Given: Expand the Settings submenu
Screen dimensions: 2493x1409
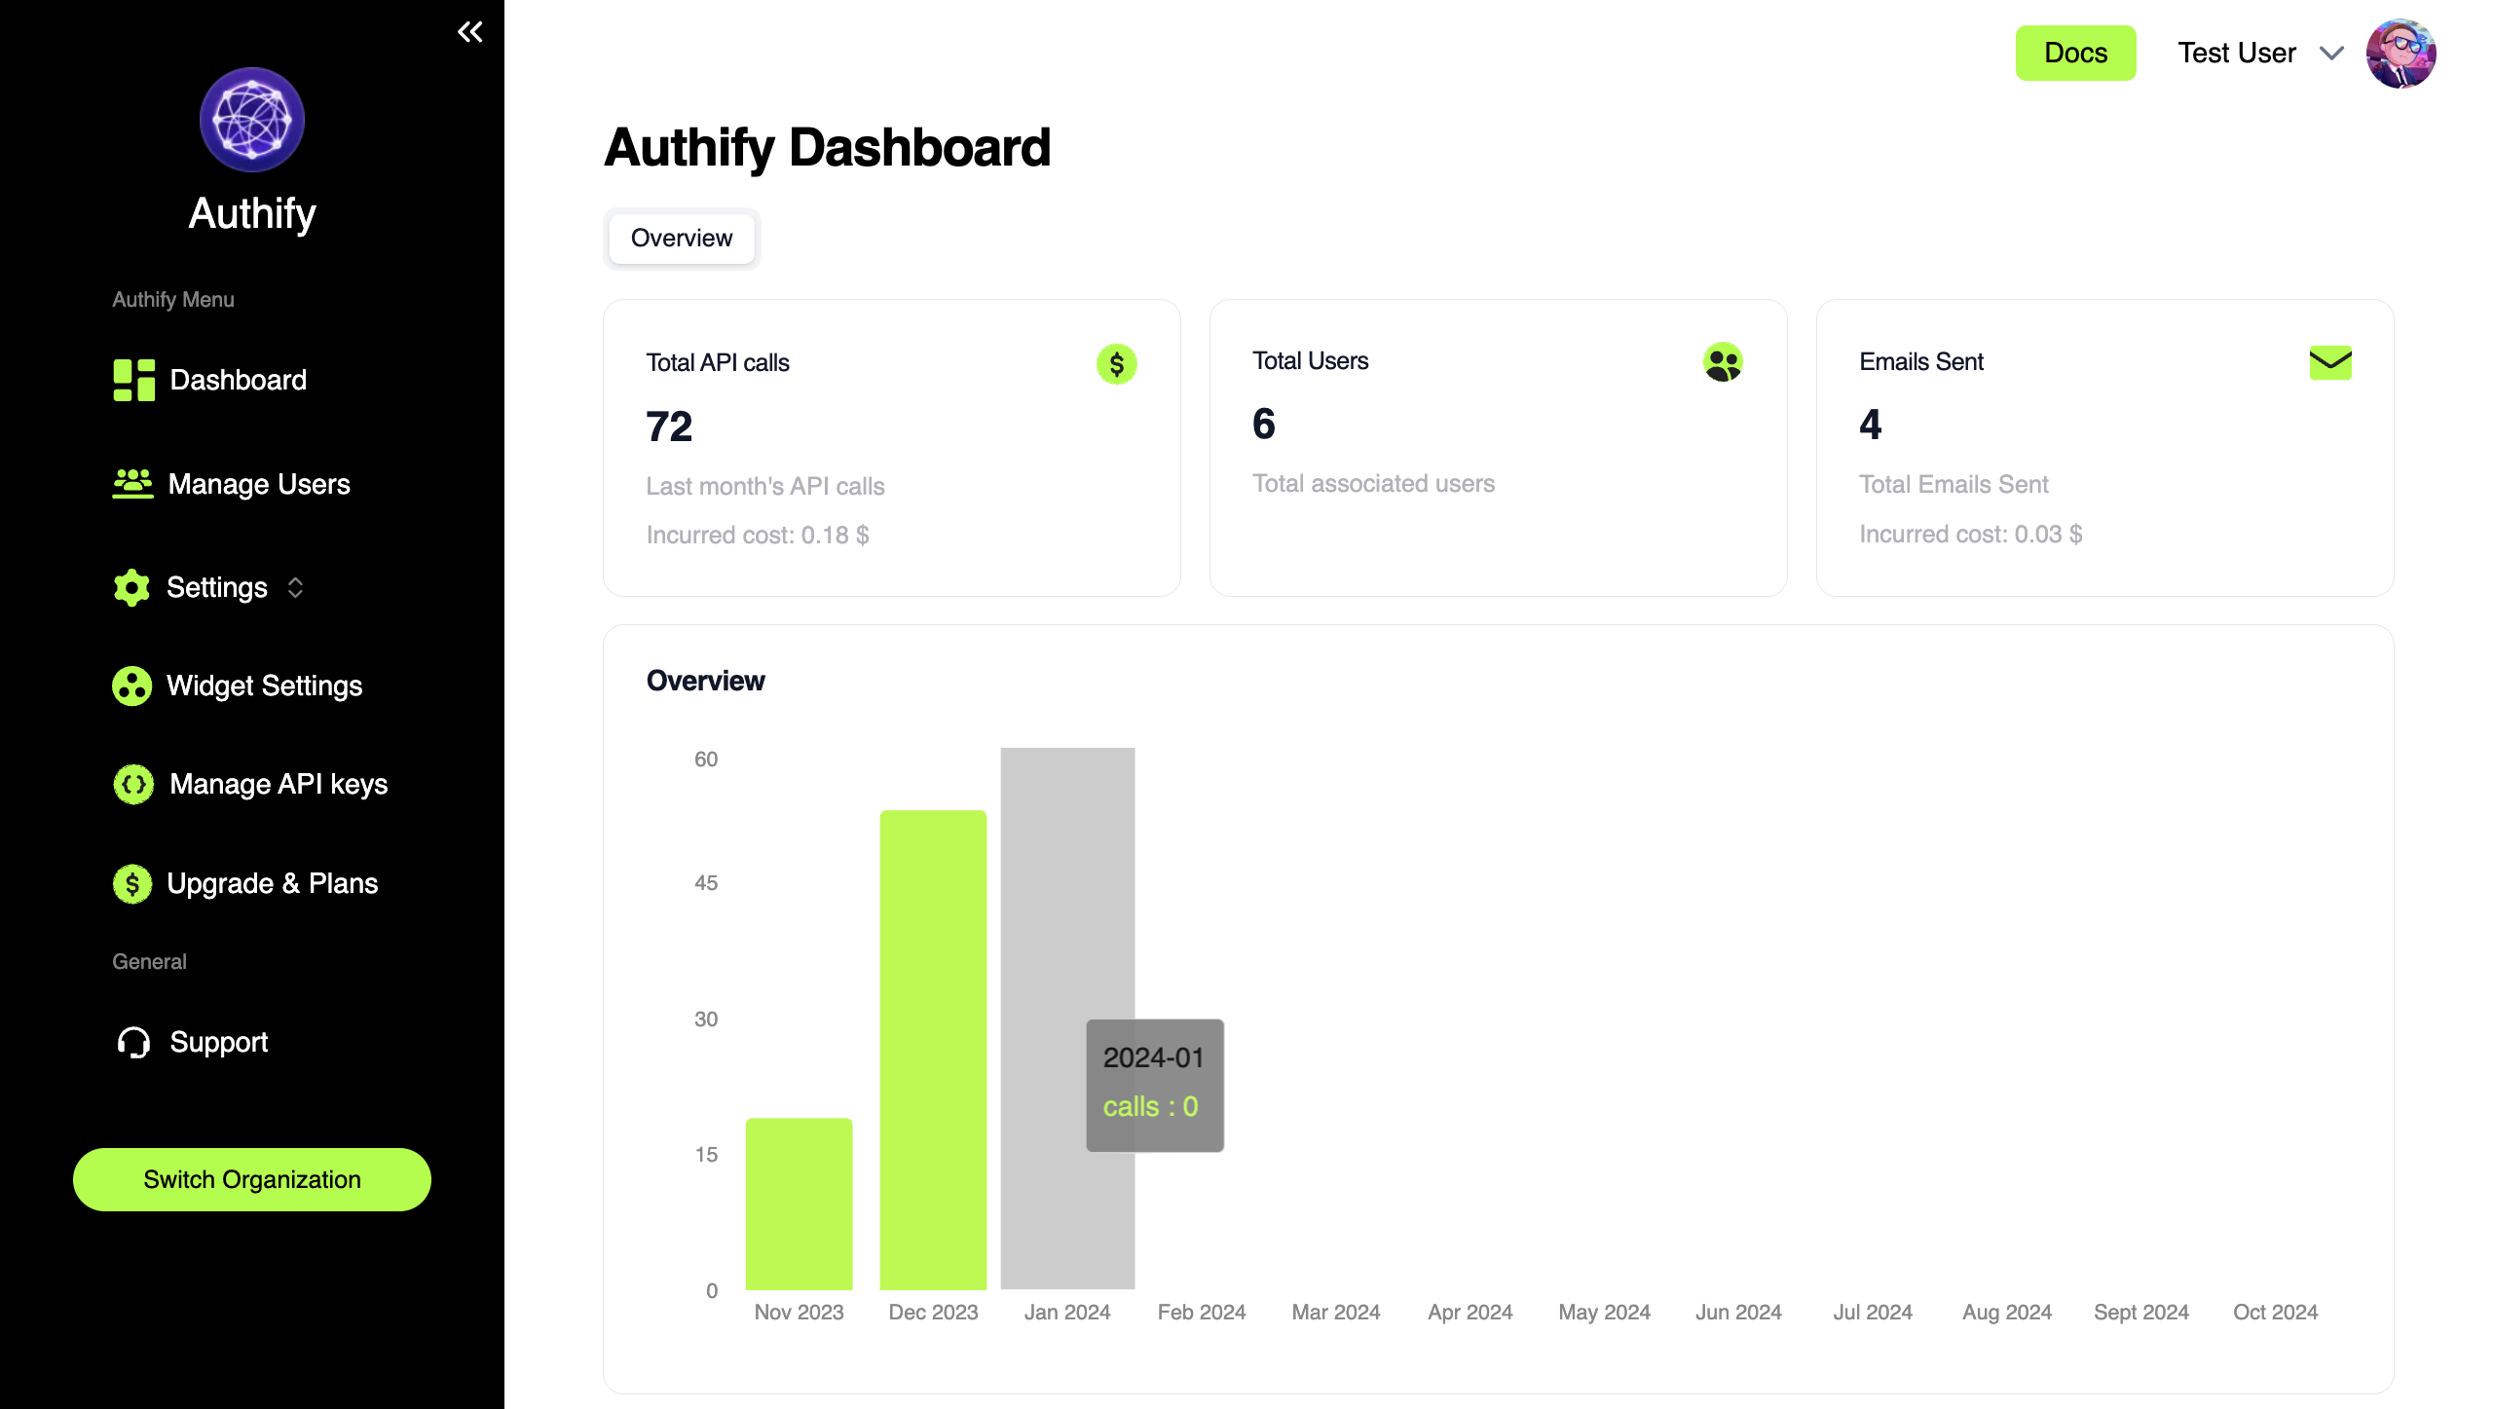Looking at the screenshot, I should pyautogui.click(x=295, y=587).
